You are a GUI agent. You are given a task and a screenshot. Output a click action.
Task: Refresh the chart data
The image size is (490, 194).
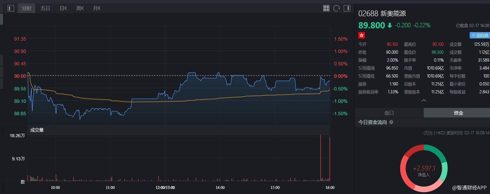tap(336, 8)
